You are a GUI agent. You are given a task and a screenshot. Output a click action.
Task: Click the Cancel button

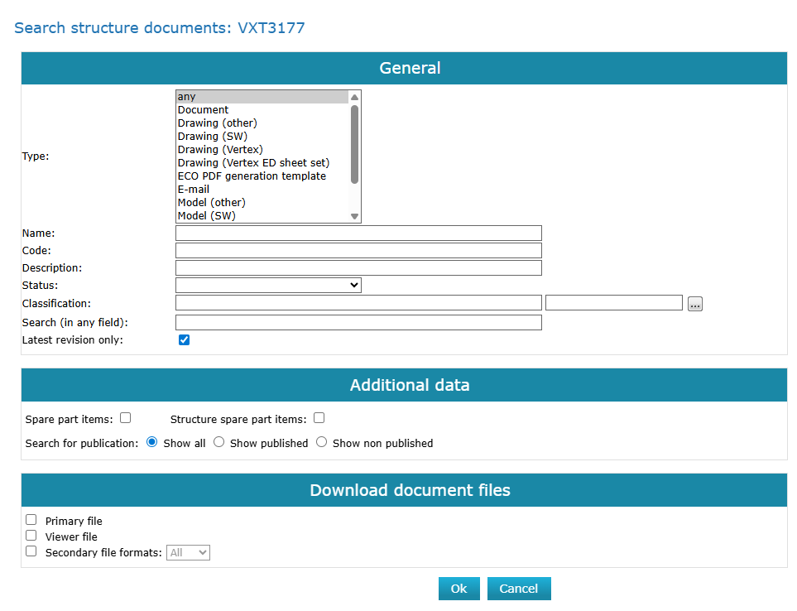[x=519, y=589]
